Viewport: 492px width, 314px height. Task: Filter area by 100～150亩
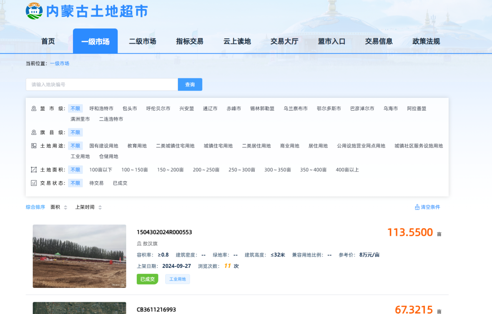coord(135,170)
